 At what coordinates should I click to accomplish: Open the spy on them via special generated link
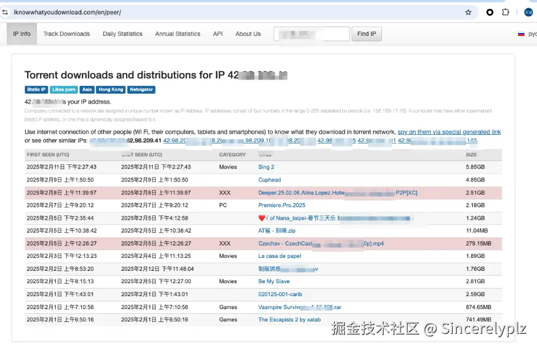click(449, 132)
